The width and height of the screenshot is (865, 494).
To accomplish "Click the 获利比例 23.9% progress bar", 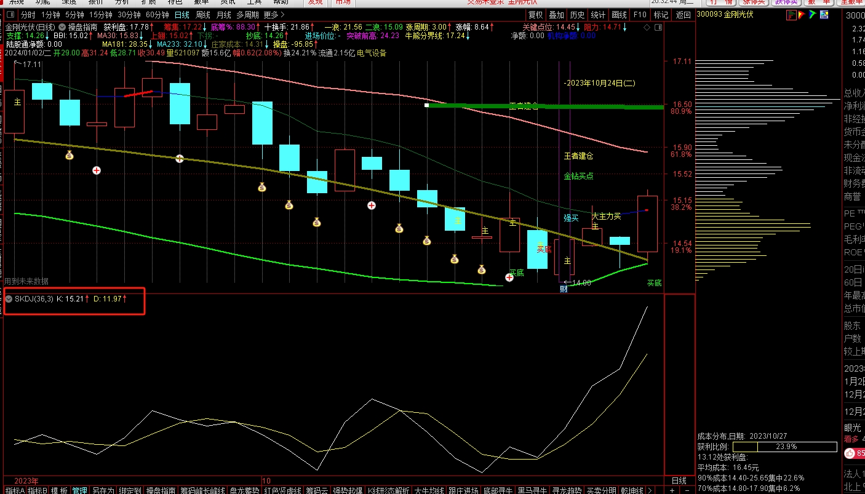I will (x=784, y=447).
